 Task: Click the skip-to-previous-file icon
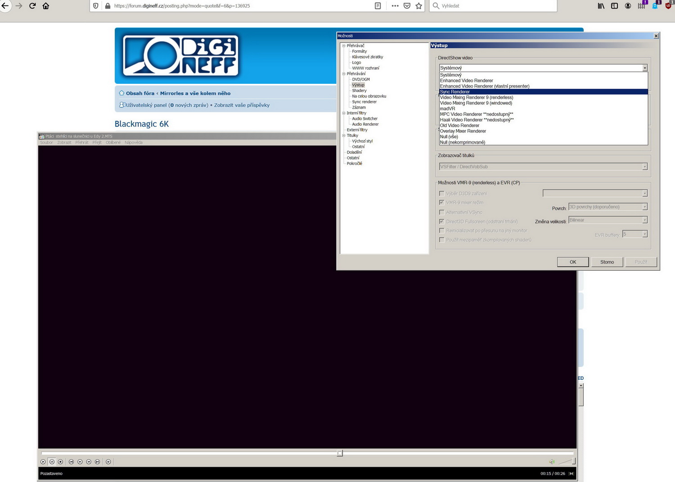tap(71, 462)
